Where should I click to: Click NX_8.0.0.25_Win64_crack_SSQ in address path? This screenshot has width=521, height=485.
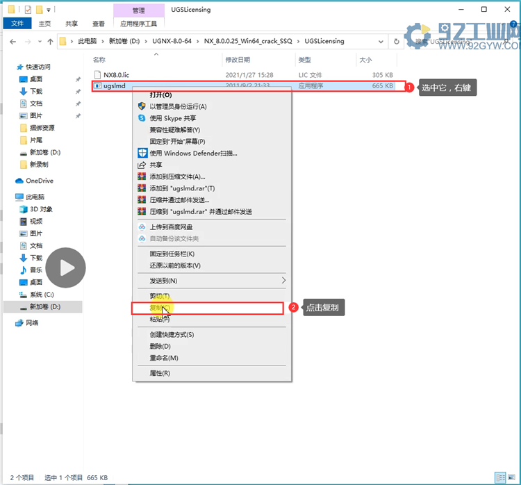pos(248,41)
